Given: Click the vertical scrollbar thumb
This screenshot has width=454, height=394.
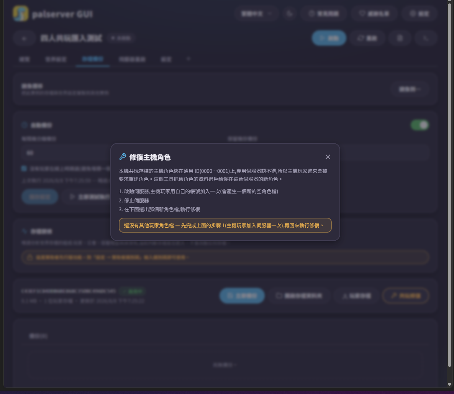Looking at the screenshot, I should 449,84.
